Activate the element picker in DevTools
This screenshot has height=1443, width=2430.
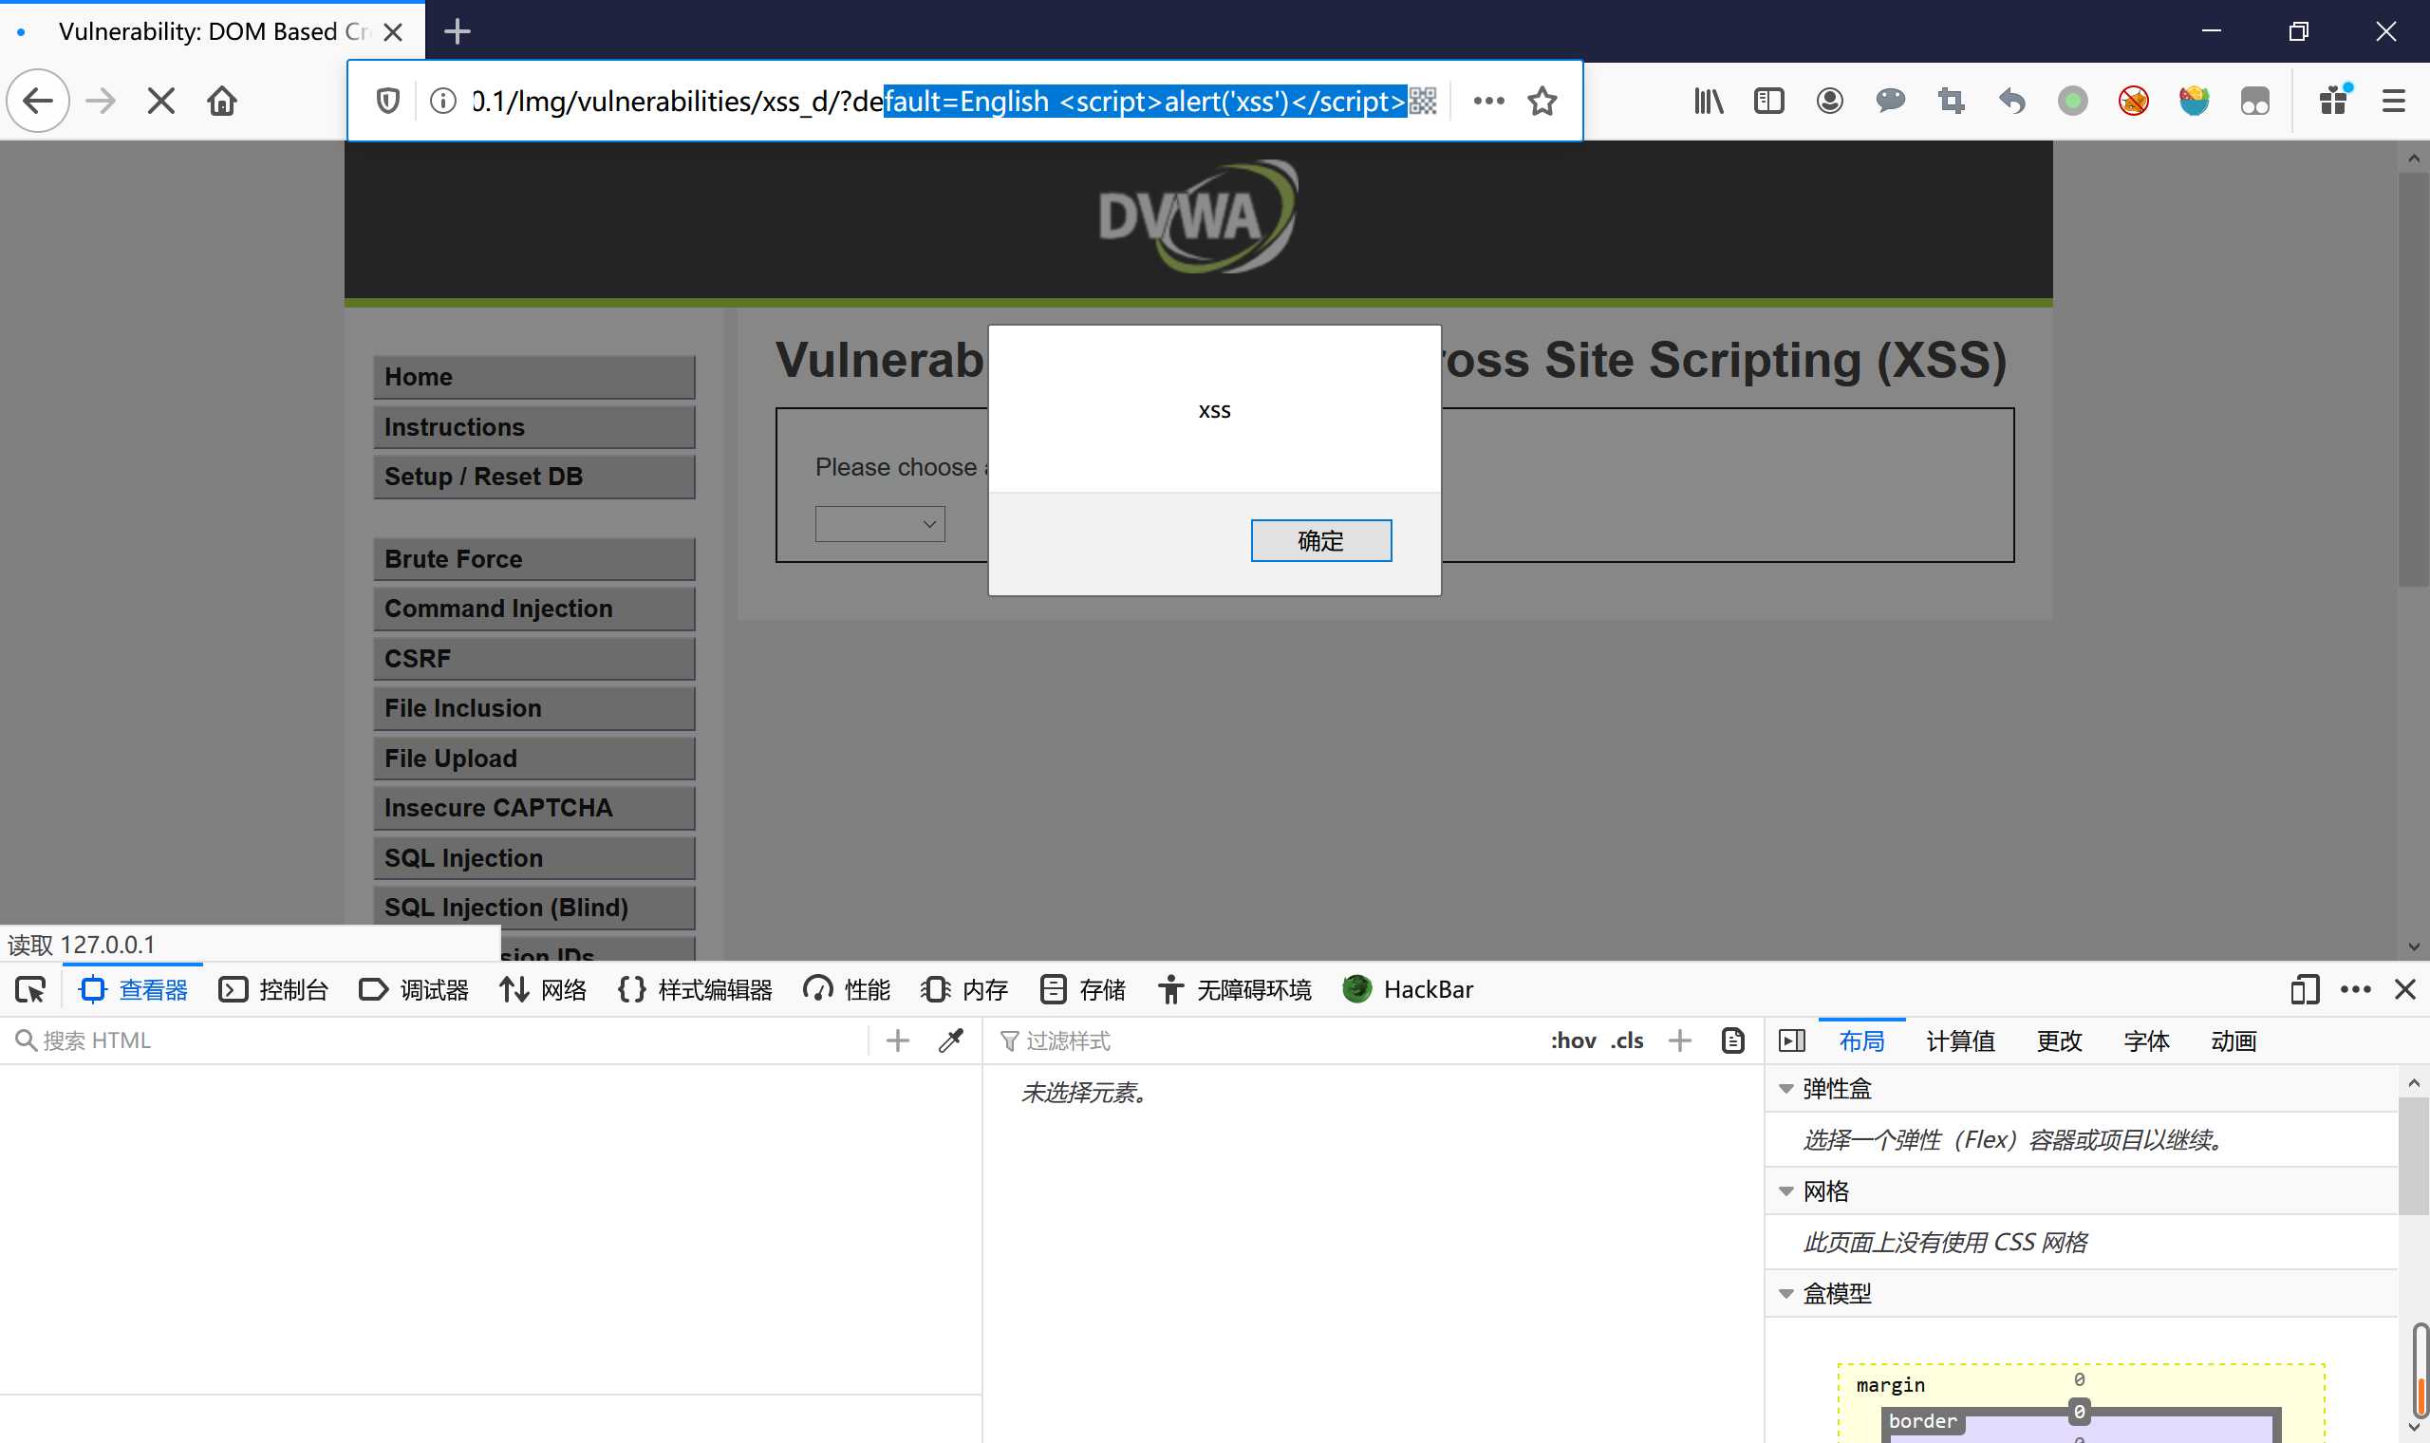click(30, 990)
